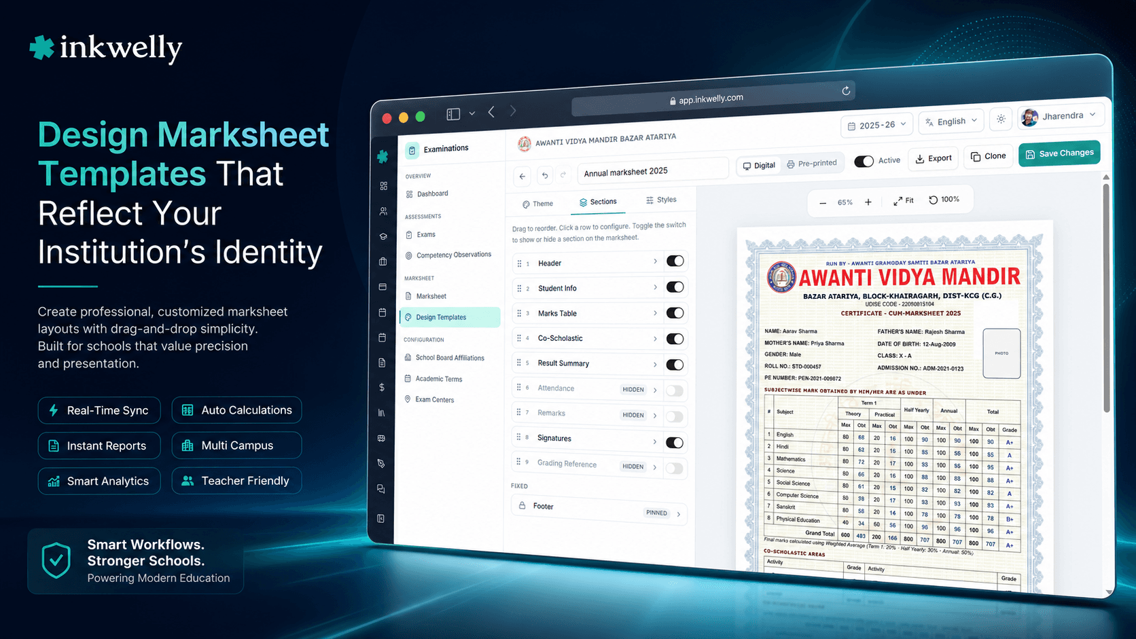Zoom out with the minus icon
The image size is (1136, 639).
[823, 203]
